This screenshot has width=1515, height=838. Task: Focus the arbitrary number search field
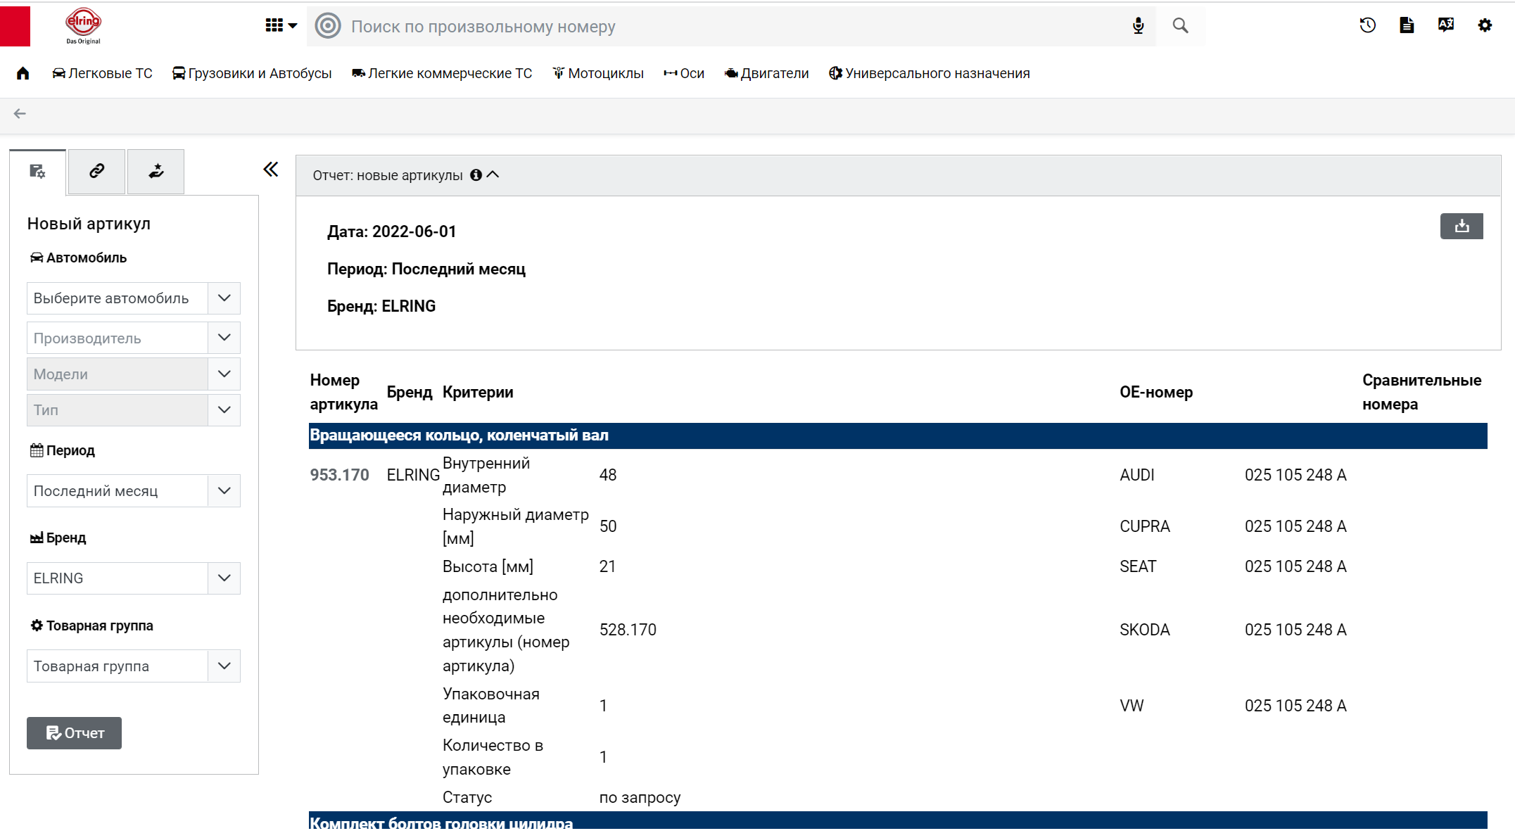coord(732,27)
